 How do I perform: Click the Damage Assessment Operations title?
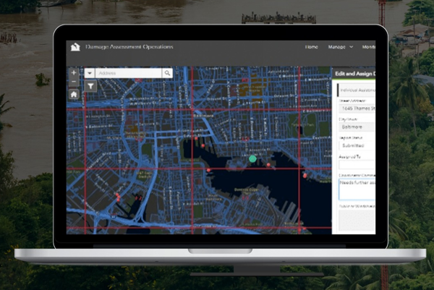[x=130, y=47]
